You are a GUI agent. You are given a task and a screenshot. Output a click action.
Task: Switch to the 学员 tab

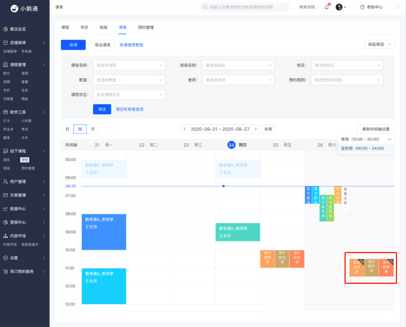pos(84,28)
